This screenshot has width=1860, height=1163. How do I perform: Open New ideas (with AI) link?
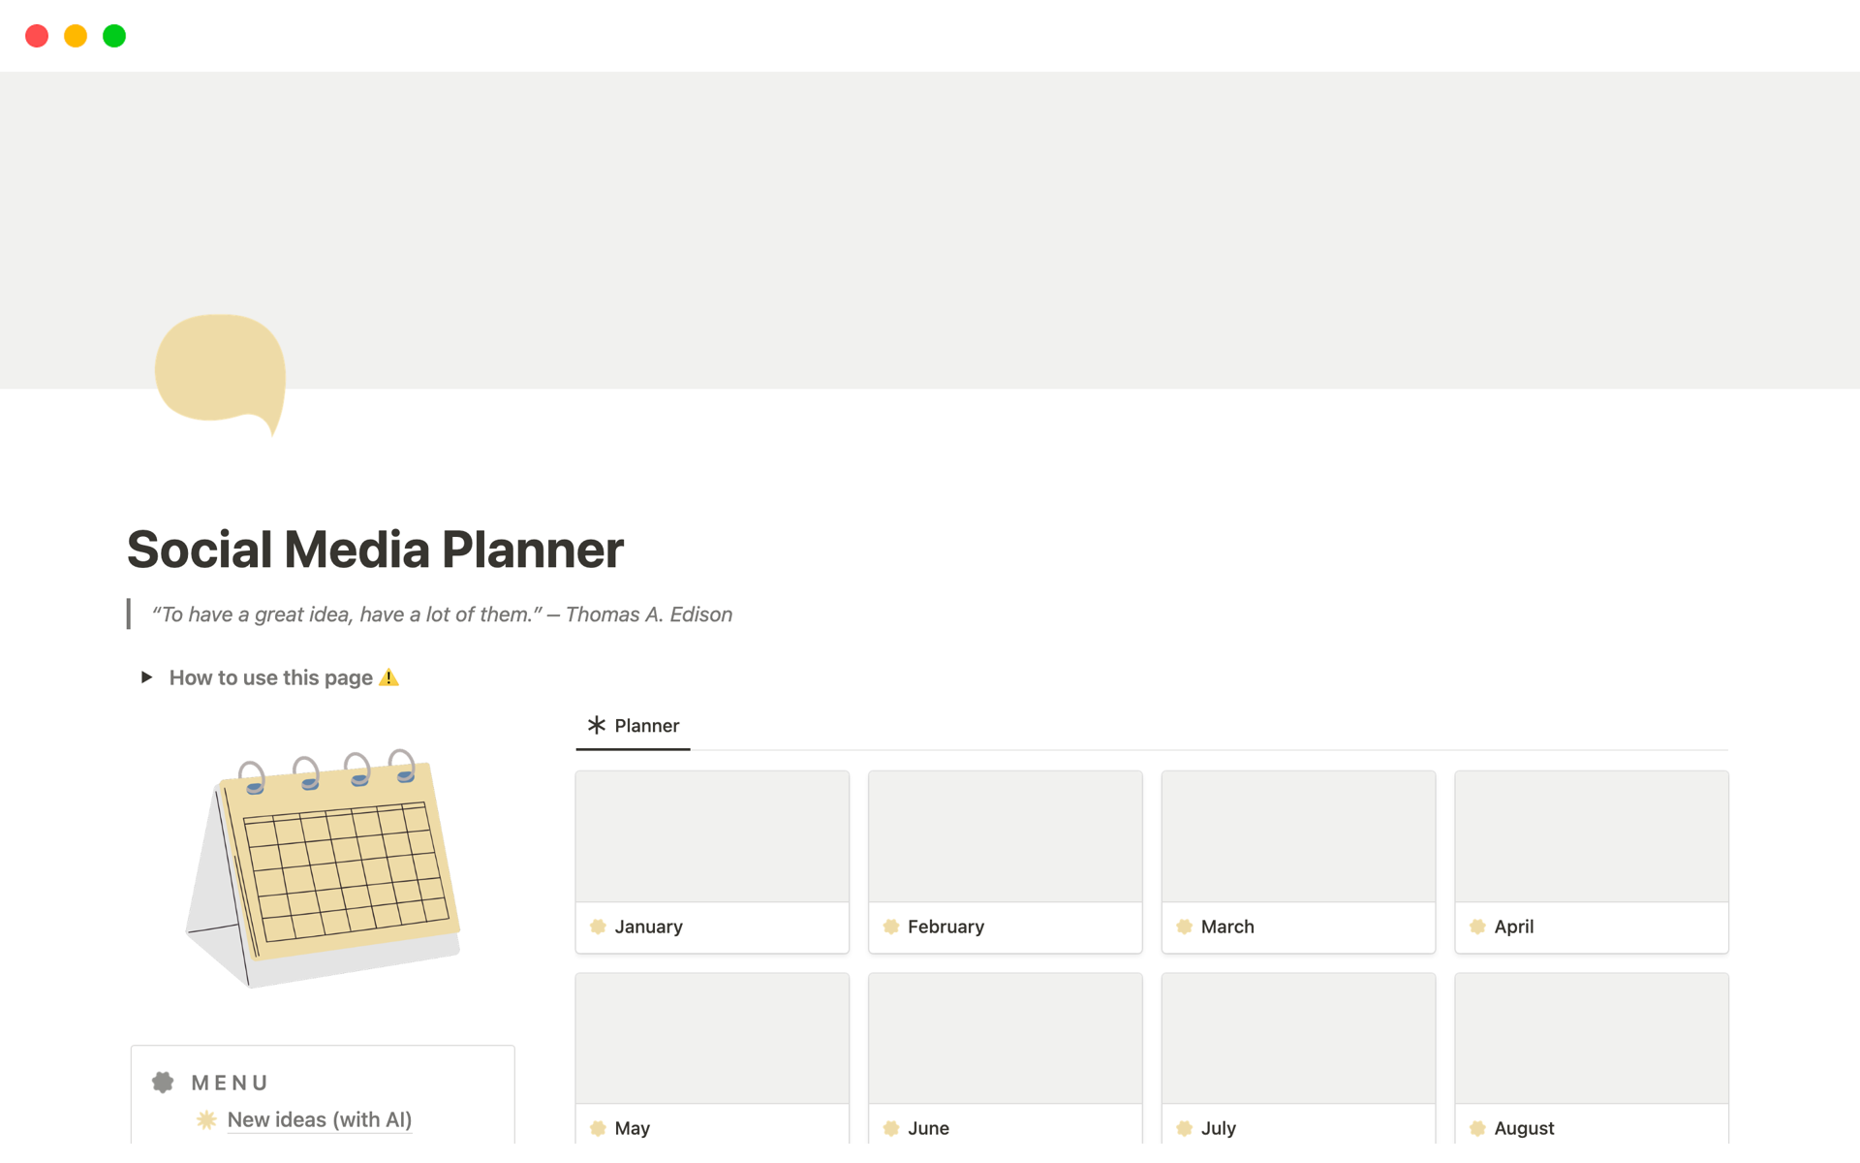(319, 1119)
